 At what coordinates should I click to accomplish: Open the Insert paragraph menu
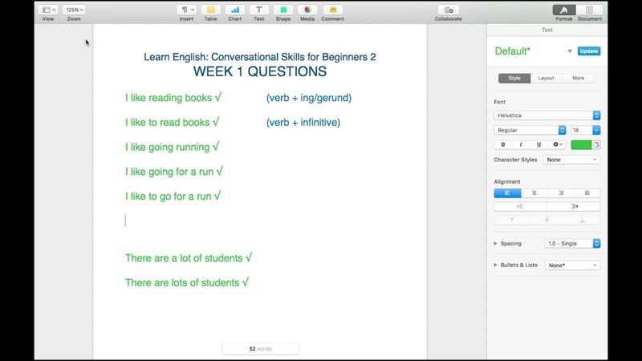coord(186,10)
